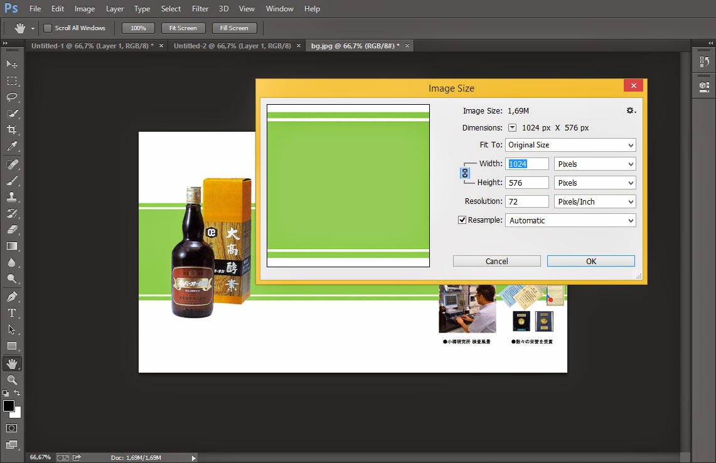
Task: Toggle the constrain proportions link icon
Action: (465, 173)
